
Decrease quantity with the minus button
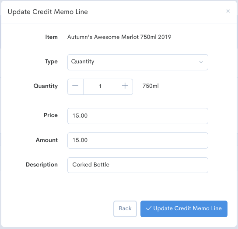[75, 87]
